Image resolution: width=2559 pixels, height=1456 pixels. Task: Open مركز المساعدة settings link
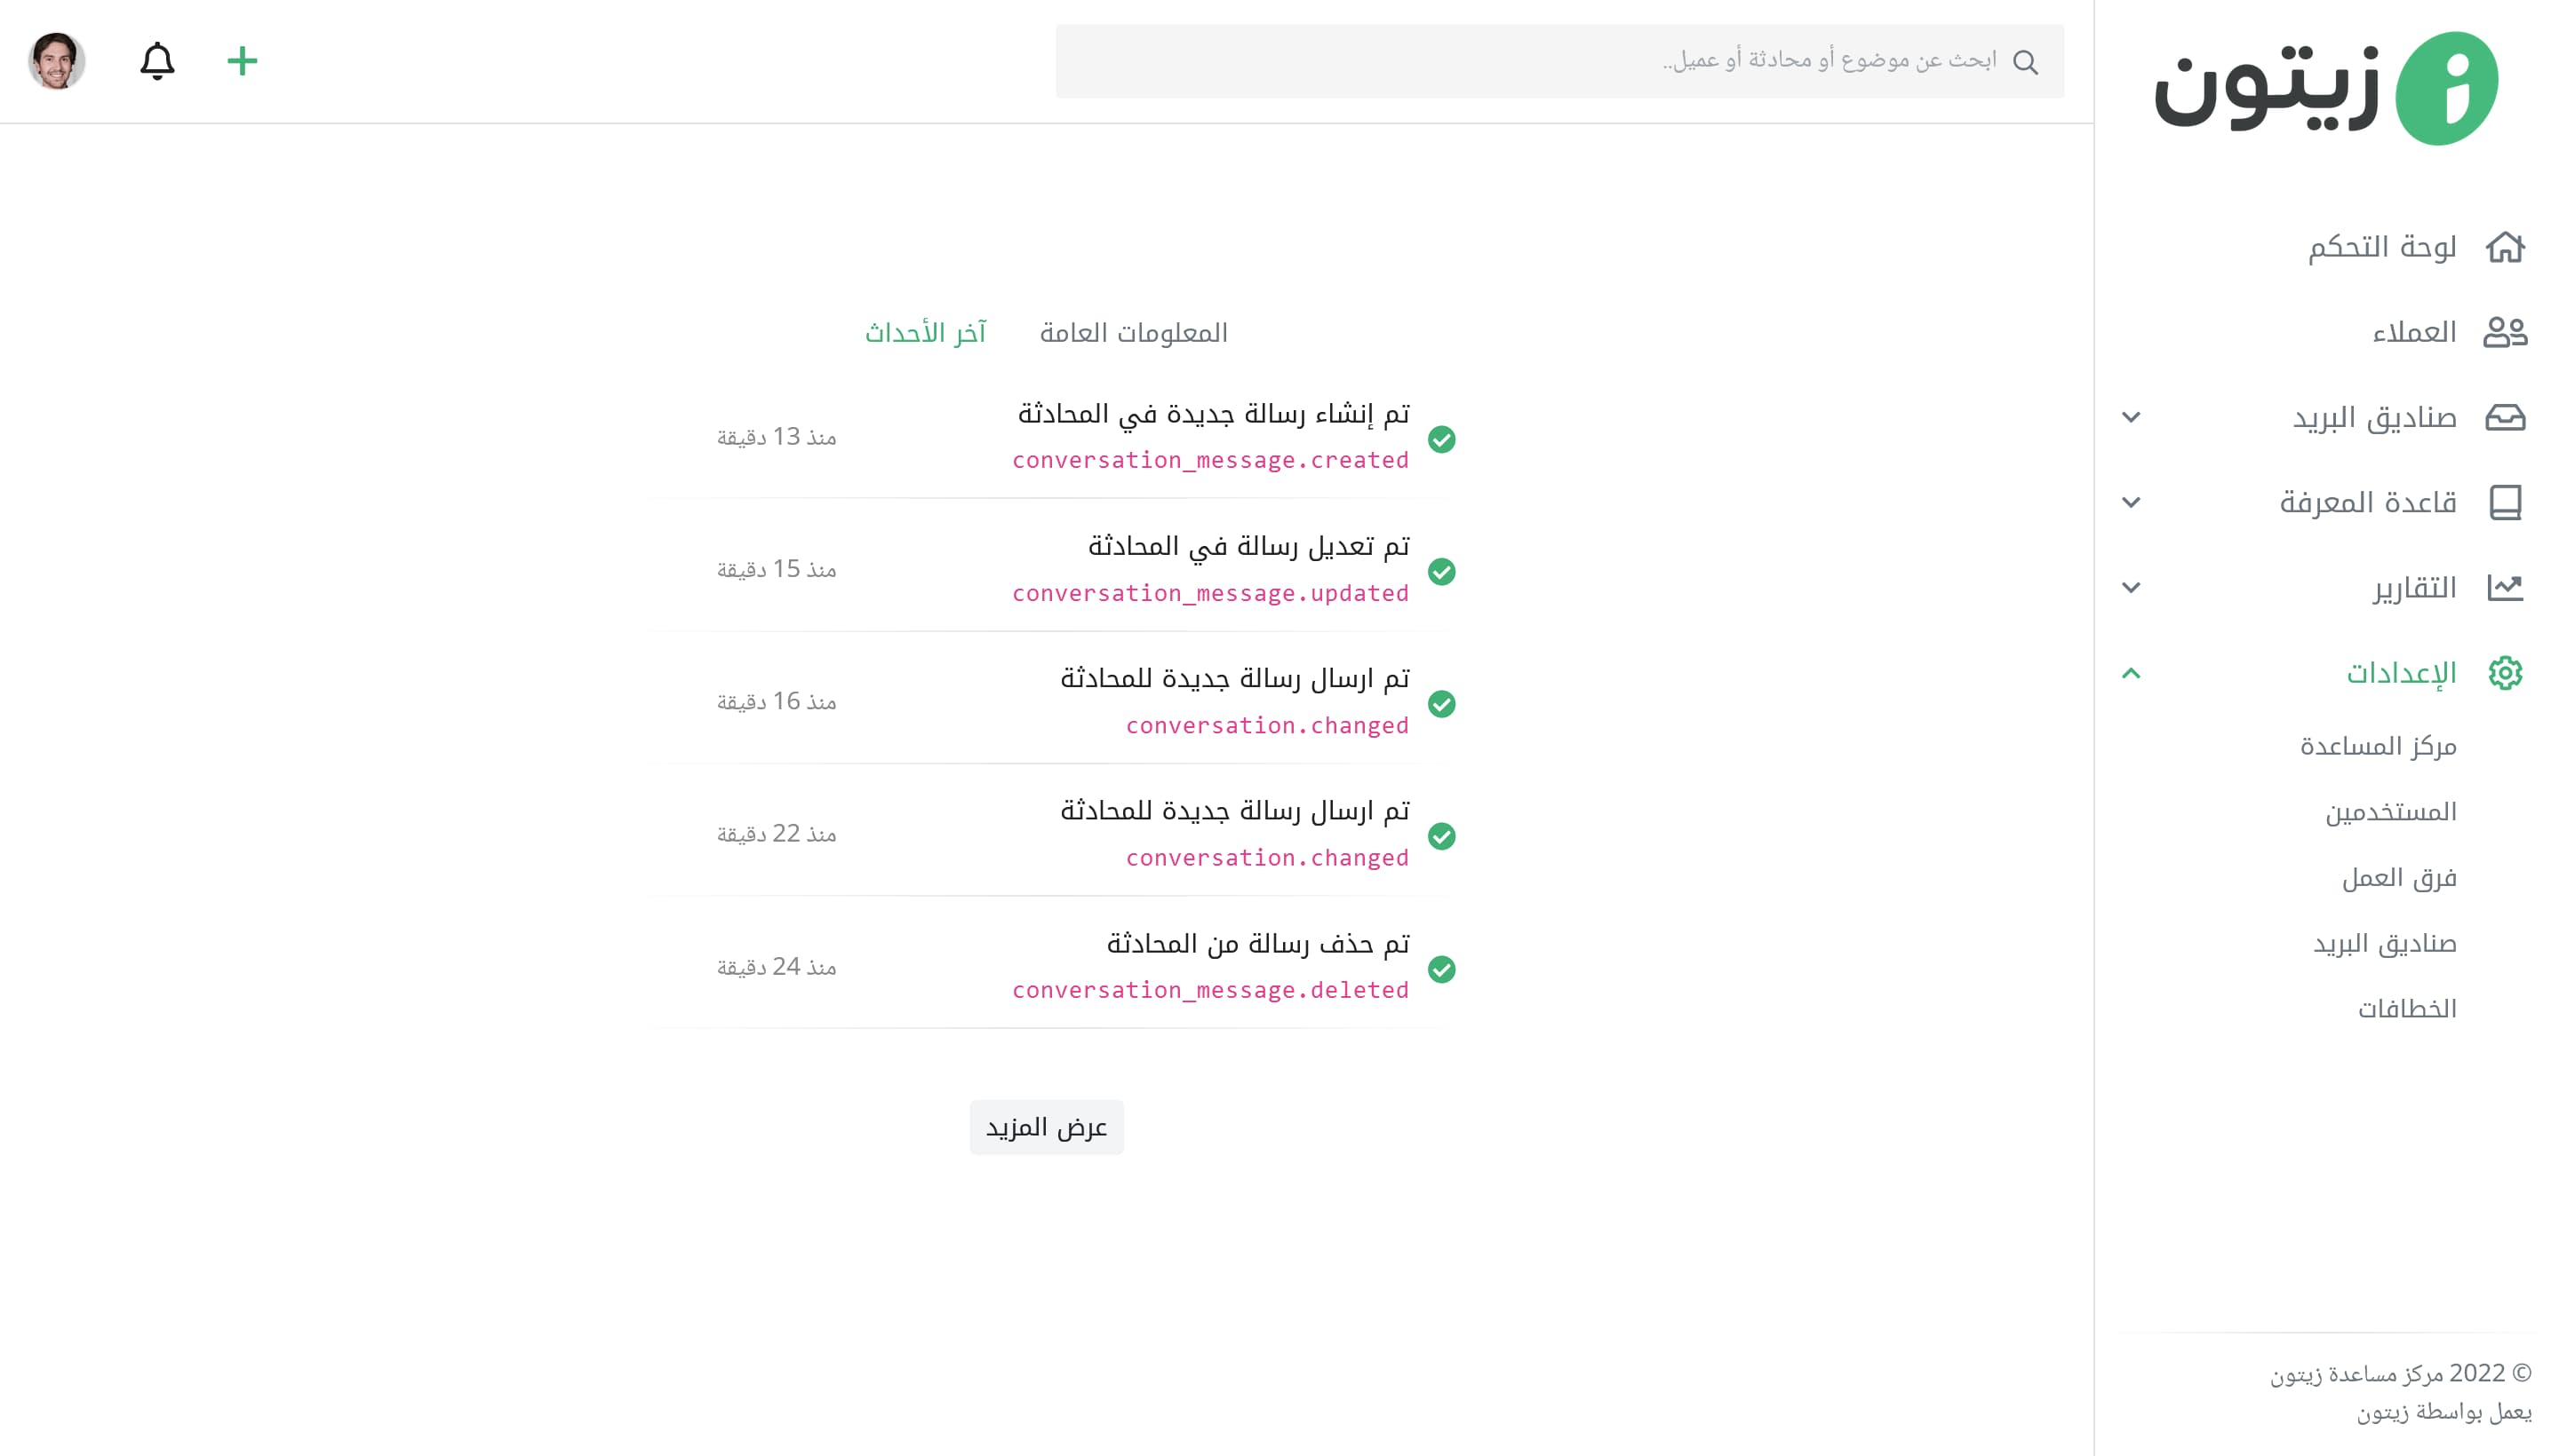coord(2377,746)
